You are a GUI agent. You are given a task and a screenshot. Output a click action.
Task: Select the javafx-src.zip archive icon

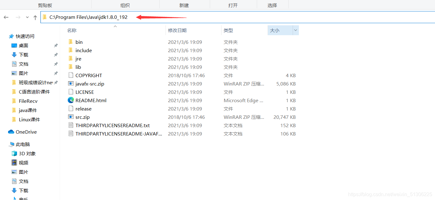click(71, 84)
